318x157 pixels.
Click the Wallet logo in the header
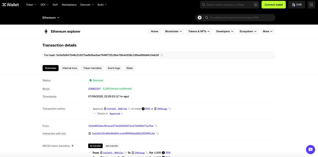tap(11, 5)
